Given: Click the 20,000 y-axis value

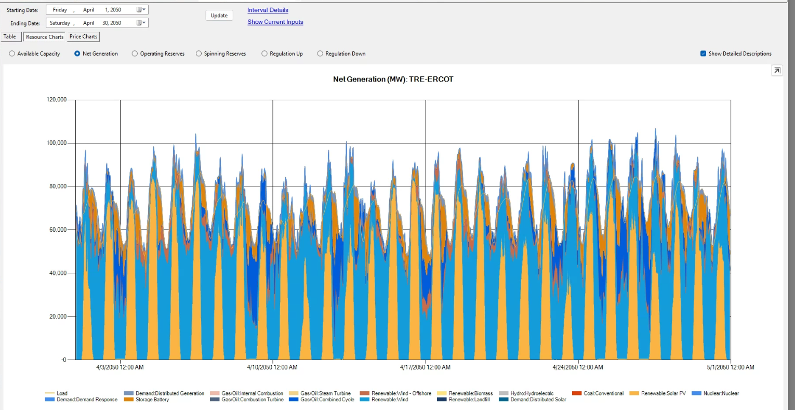Looking at the screenshot, I should point(58,316).
